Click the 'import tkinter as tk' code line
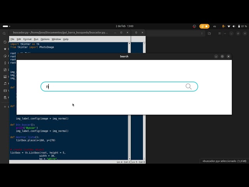249x187 pixels. pyautogui.click(x=25, y=44)
